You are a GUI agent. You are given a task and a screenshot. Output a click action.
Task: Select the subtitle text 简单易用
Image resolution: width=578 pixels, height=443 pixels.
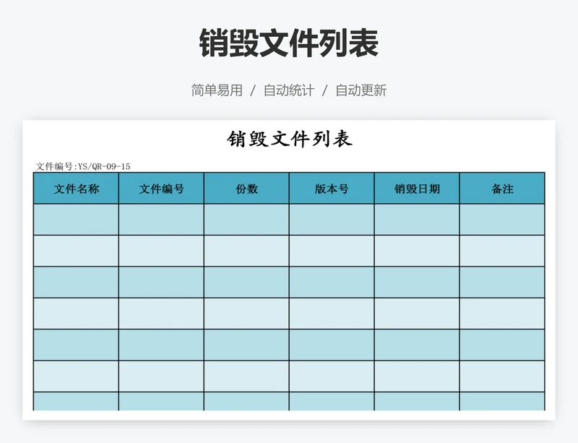point(217,90)
